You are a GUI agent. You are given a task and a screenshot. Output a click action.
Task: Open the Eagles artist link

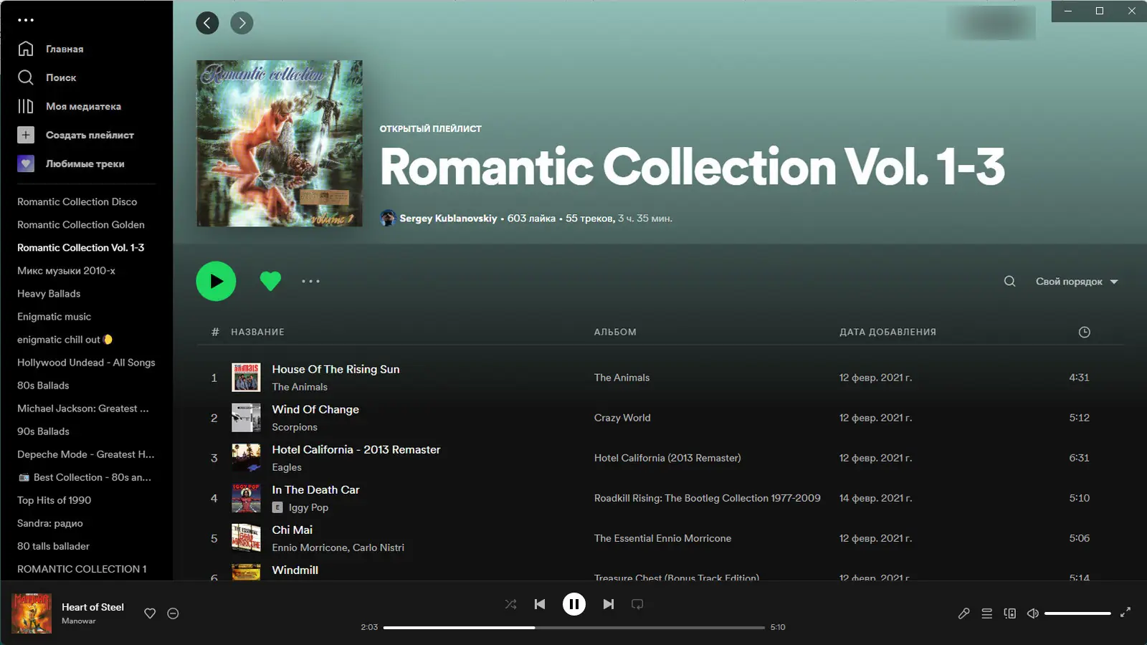pyautogui.click(x=287, y=467)
